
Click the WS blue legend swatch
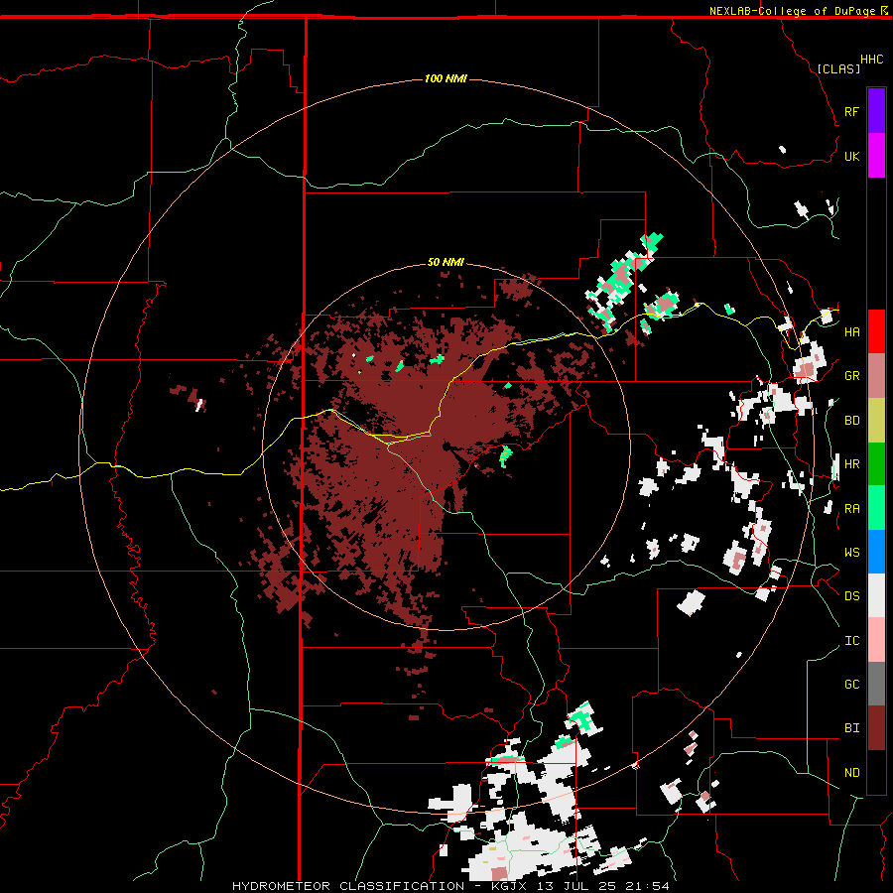point(876,552)
